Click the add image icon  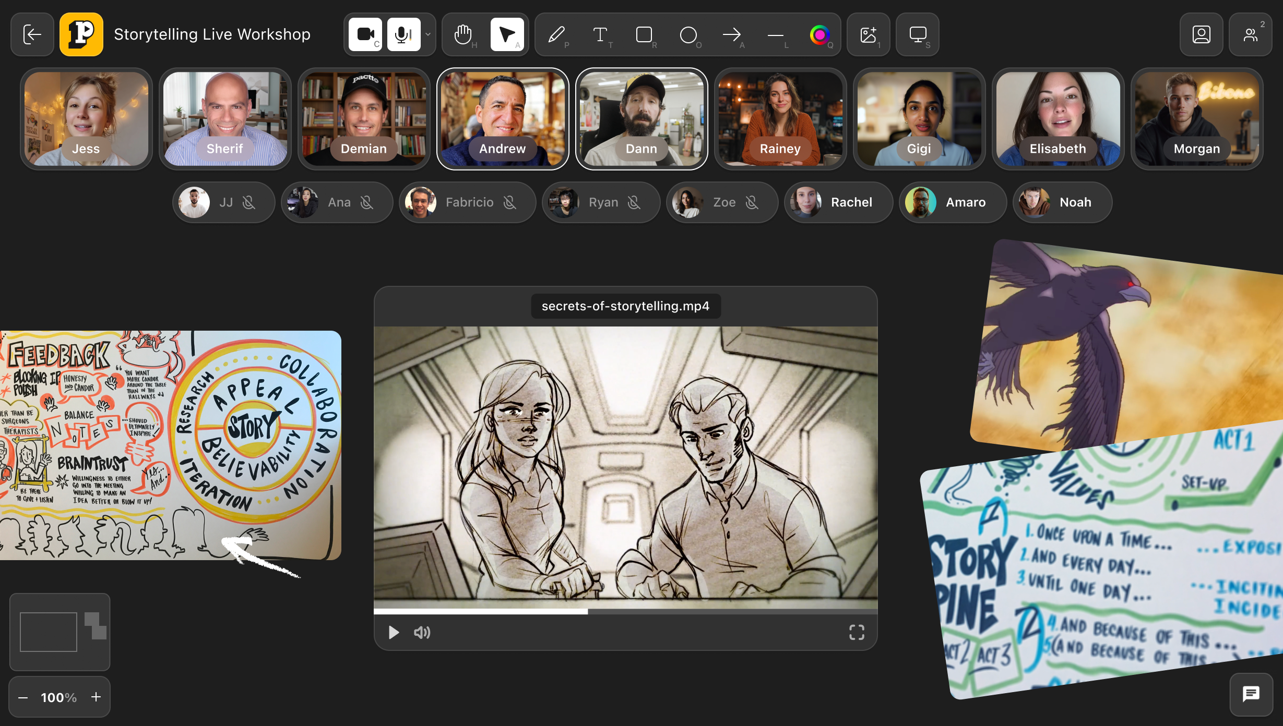click(868, 35)
